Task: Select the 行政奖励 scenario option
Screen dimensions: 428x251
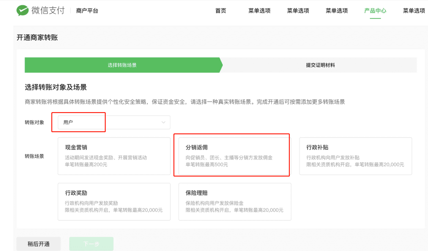Action: [x=114, y=201]
